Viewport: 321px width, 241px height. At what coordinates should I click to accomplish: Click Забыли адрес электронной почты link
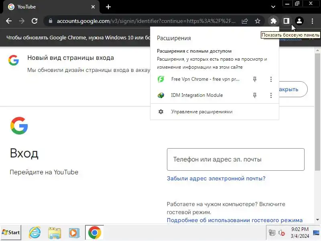tap(216, 178)
